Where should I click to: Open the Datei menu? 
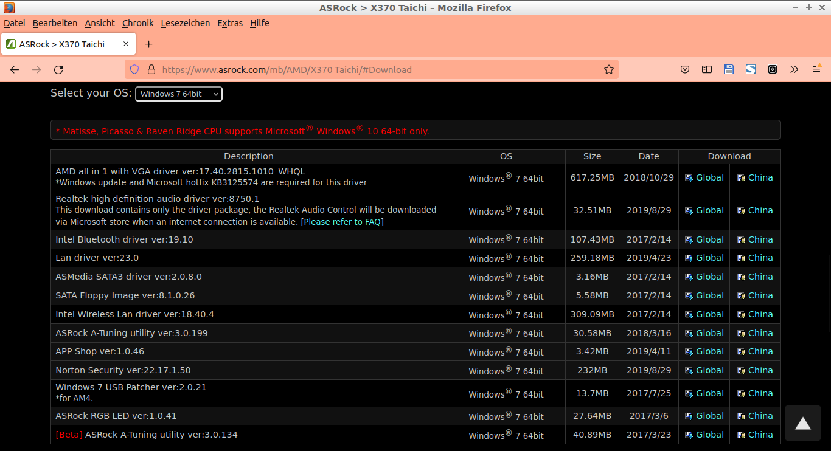pyautogui.click(x=15, y=23)
